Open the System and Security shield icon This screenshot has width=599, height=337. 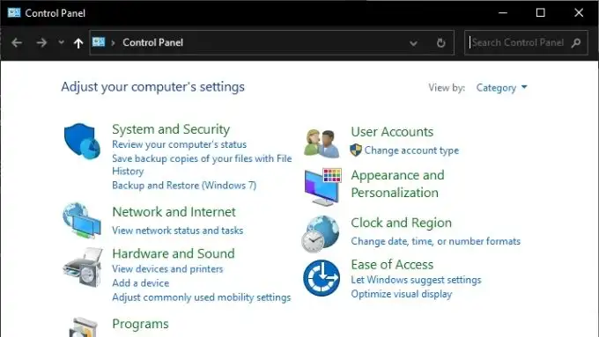tap(82, 141)
